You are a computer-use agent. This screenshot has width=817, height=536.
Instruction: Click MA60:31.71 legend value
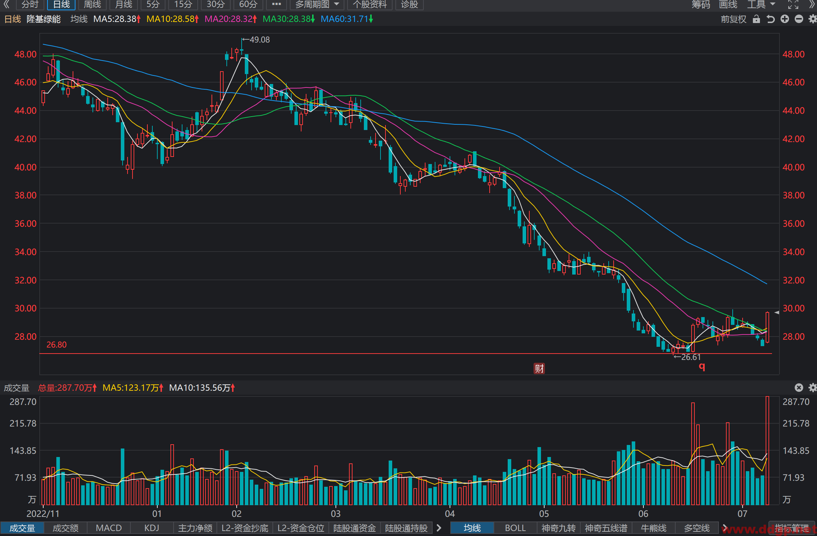click(x=347, y=19)
